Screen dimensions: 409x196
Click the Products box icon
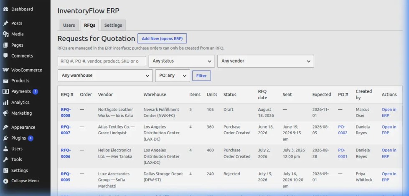coord(5,80)
